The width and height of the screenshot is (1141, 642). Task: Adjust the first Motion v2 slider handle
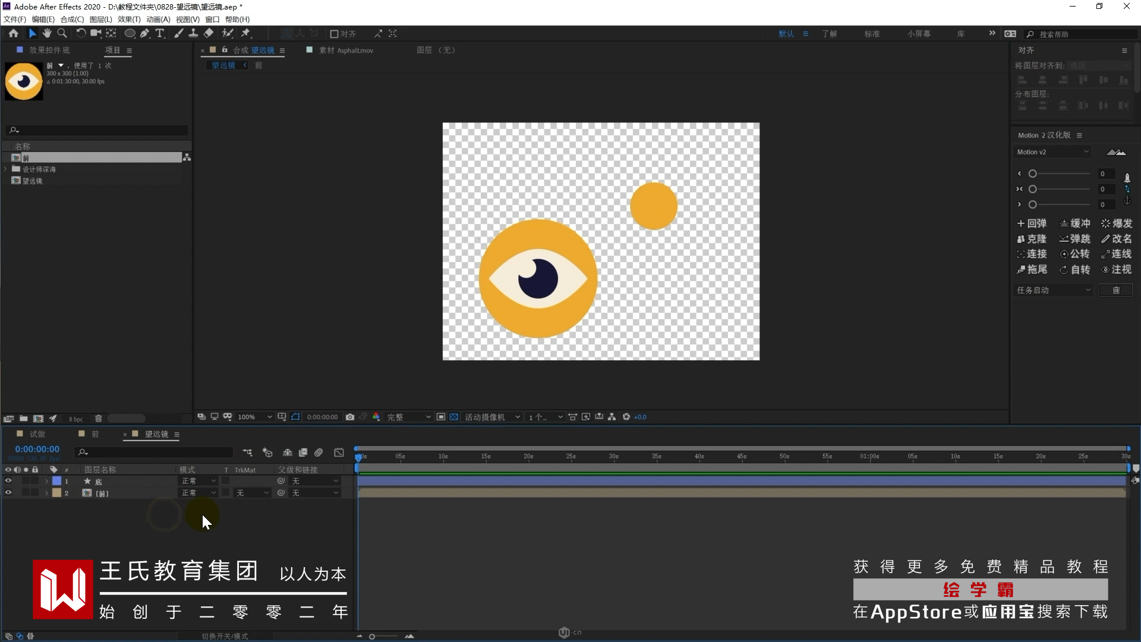(1033, 174)
